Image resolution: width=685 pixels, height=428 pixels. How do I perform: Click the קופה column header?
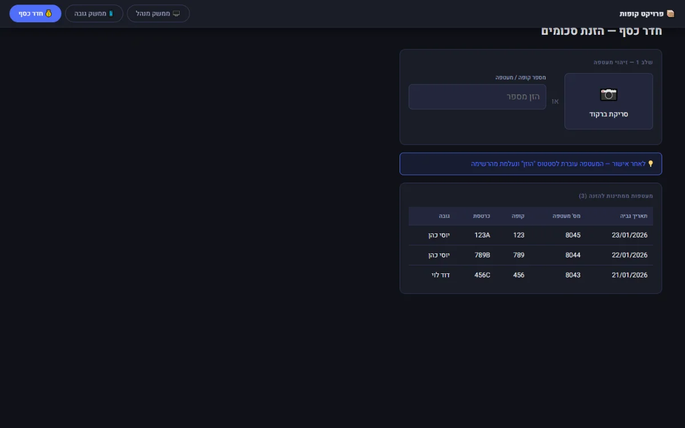(x=518, y=216)
